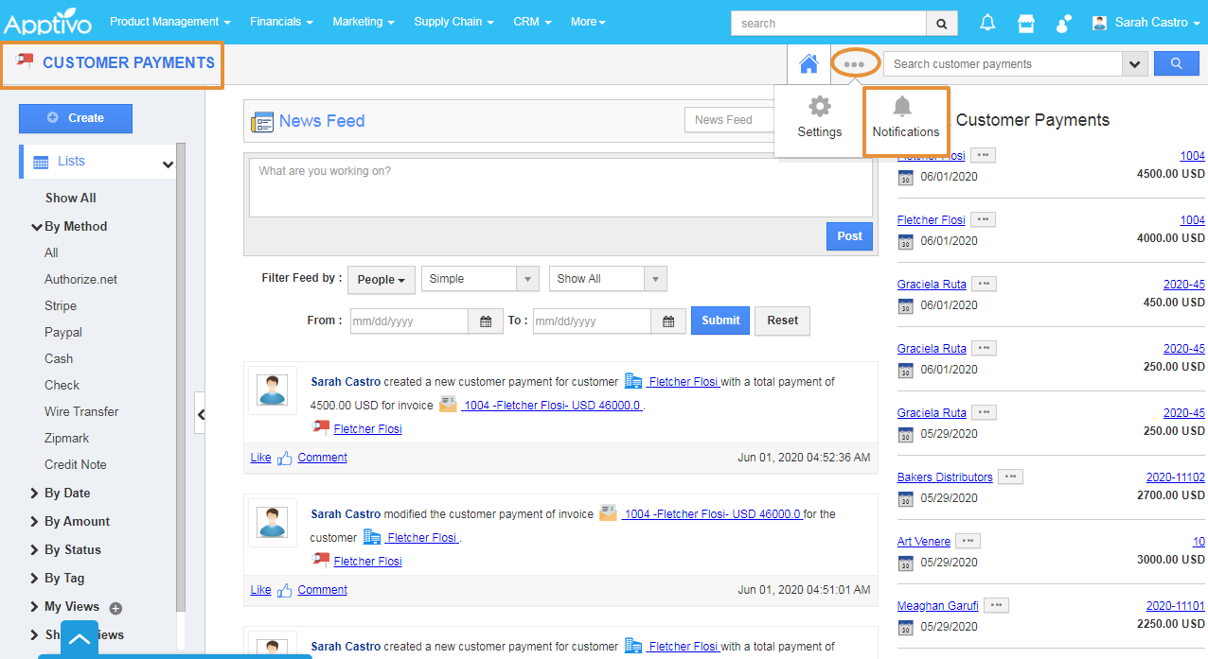The width and height of the screenshot is (1208, 659).
Task: Click the Create button
Action: (76, 118)
